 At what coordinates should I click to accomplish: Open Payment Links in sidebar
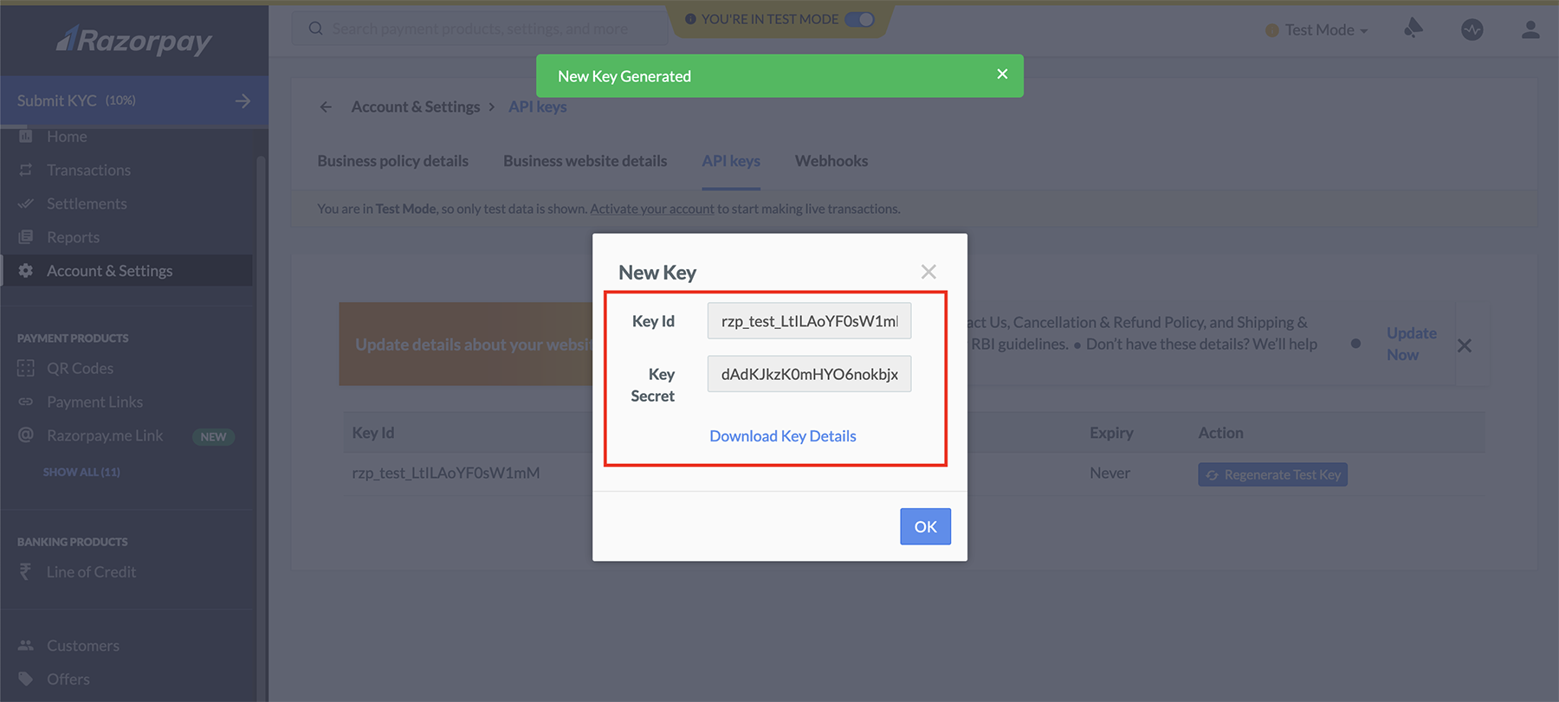coord(94,402)
